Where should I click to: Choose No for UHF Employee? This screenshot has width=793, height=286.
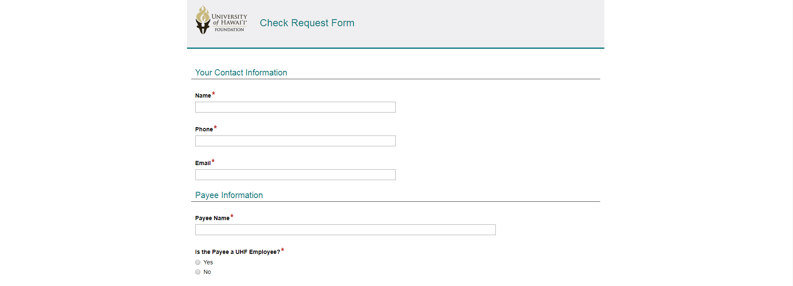click(x=198, y=272)
